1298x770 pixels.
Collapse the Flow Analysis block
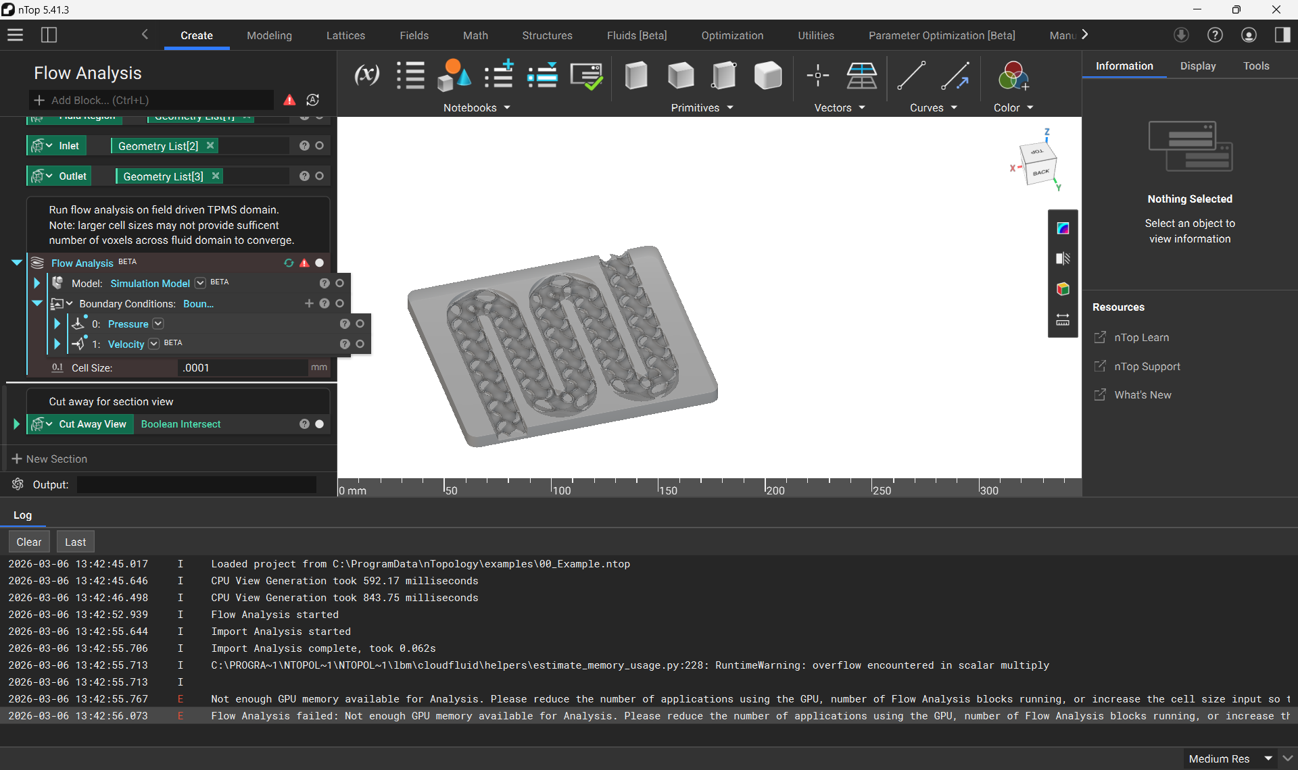17,263
